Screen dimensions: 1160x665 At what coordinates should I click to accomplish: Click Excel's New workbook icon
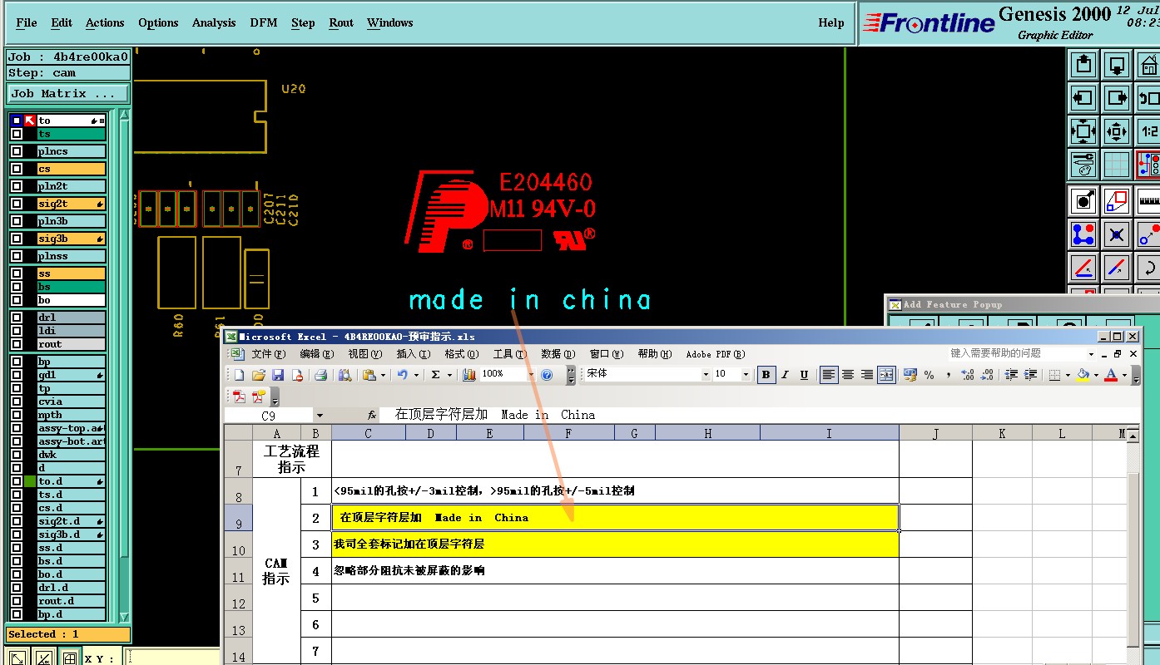240,375
